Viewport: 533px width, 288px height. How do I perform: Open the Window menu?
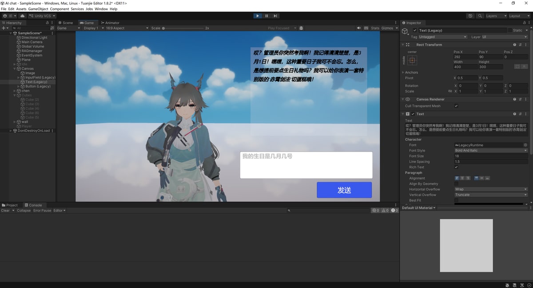click(x=101, y=9)
